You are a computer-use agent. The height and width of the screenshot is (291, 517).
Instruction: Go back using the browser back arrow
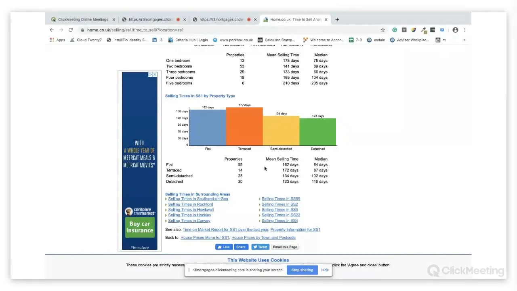pos(52,30)
